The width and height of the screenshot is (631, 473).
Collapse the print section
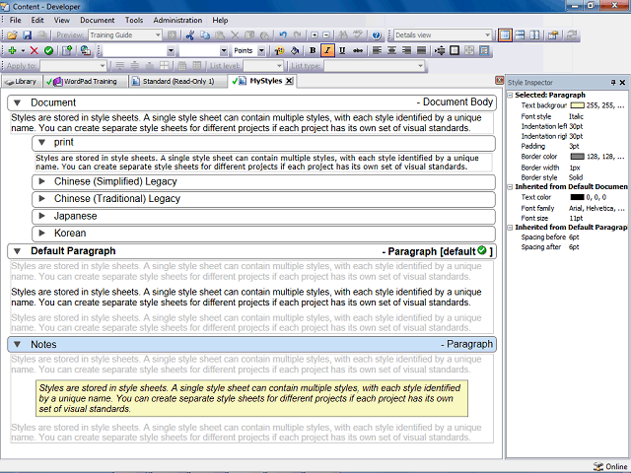tap(41, 142)
